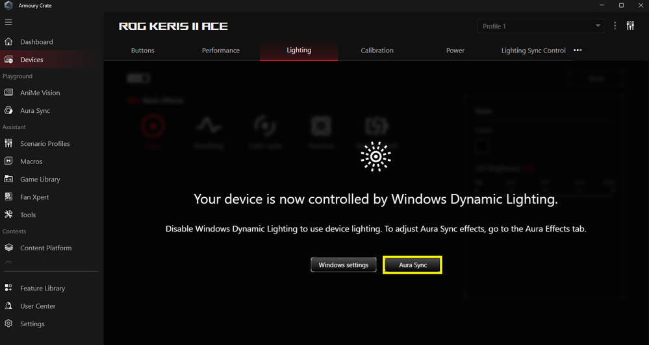
Task: Click the Feature Library icon
Action: pyautogui.click(x=8, y=288)
